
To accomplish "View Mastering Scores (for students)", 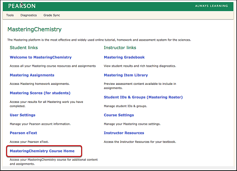I will 40,93.
